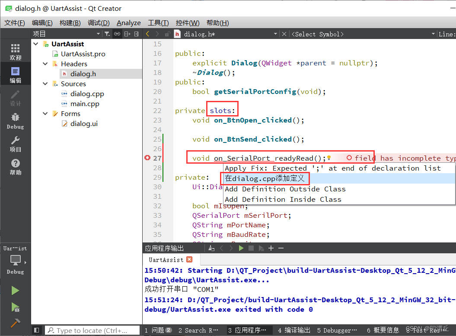Start debugging with the bug arrow icon
The image size is (456, 336).
coord(15,307)
